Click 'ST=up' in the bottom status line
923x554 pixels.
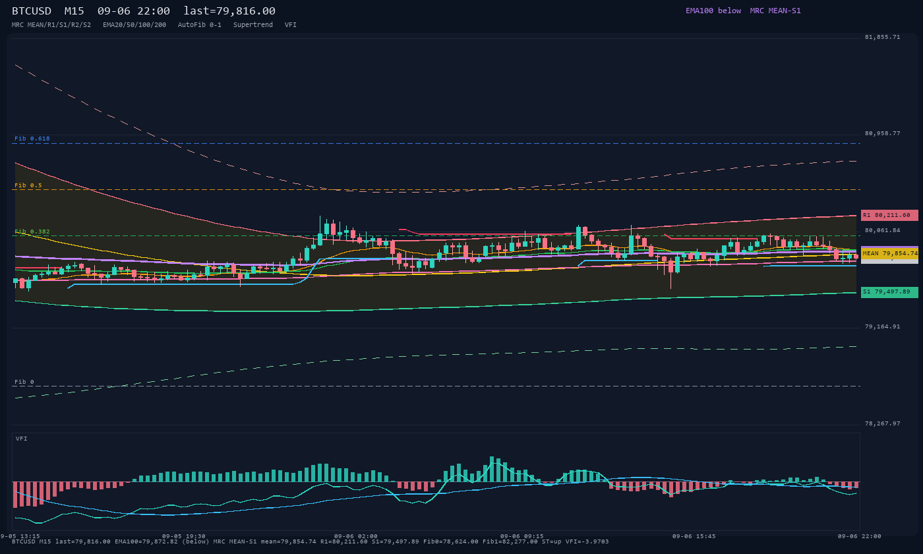point(552,541)
